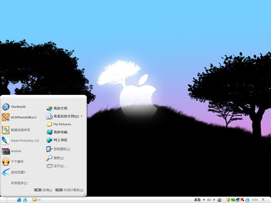Click the 桌面 toolbar label

click(197, 200)
